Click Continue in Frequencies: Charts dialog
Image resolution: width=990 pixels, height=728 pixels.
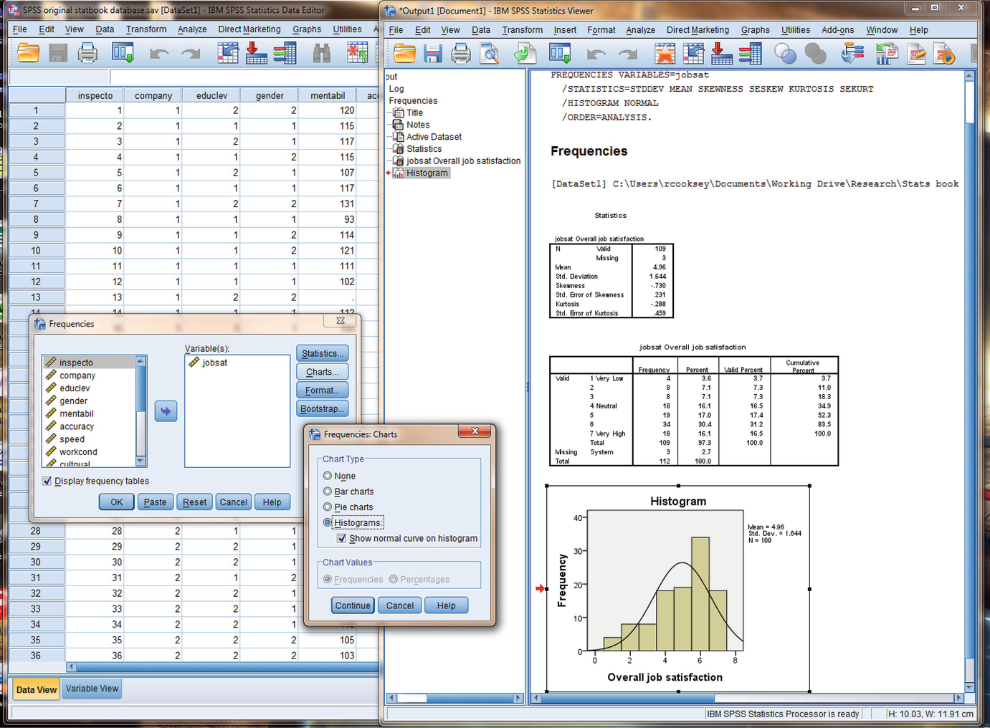pyautogui.click(x=353, y=605)
